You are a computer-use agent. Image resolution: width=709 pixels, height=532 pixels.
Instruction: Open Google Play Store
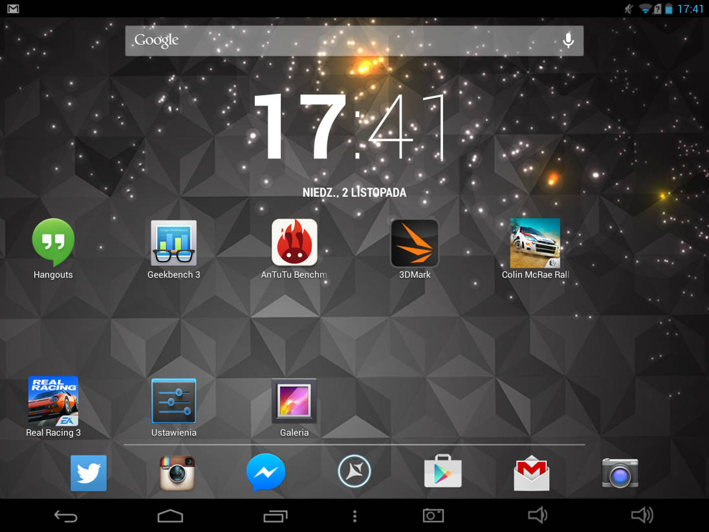pyautogui.click(x=443, y=471)
